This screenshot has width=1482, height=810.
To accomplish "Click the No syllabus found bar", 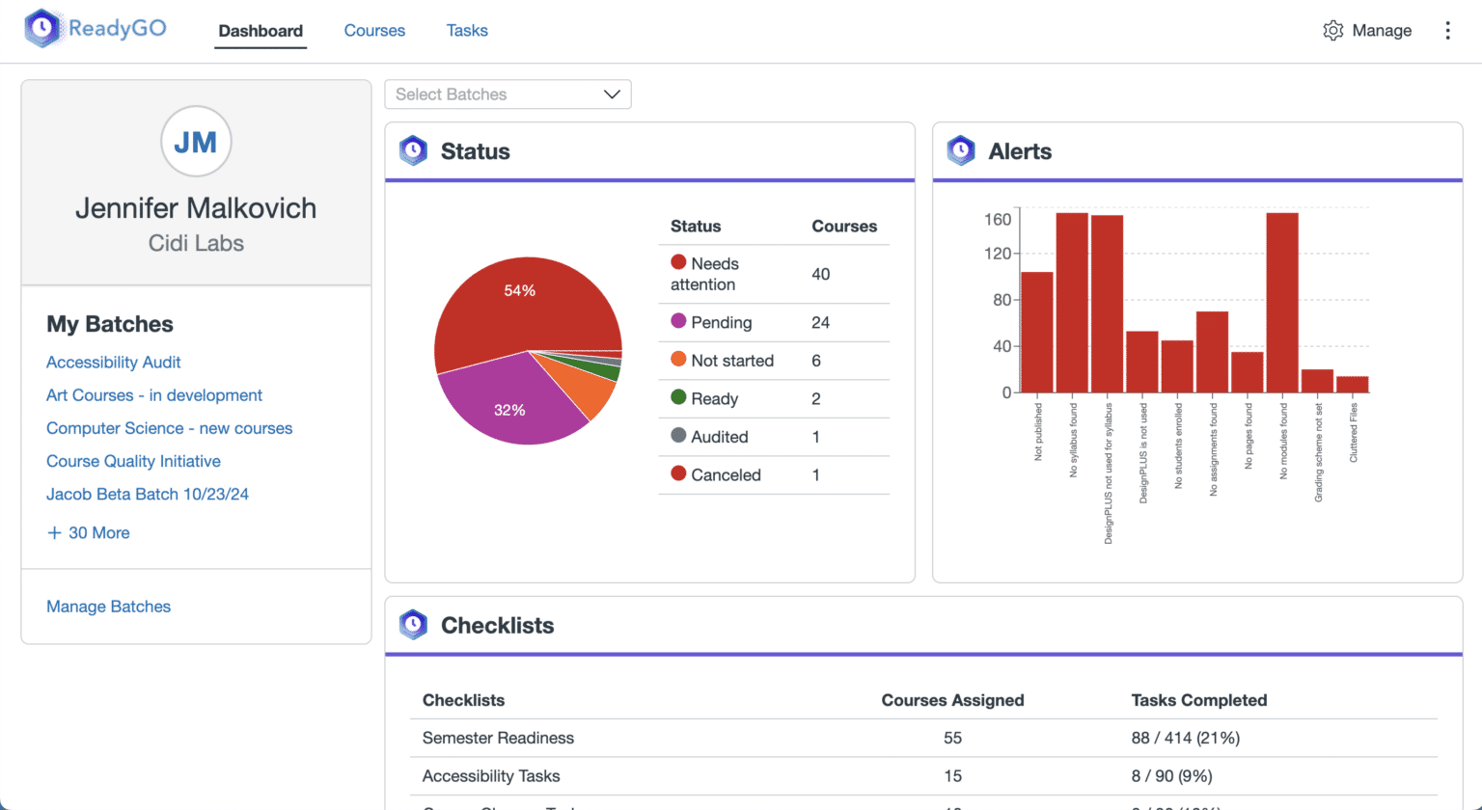I will [1072, 302].
